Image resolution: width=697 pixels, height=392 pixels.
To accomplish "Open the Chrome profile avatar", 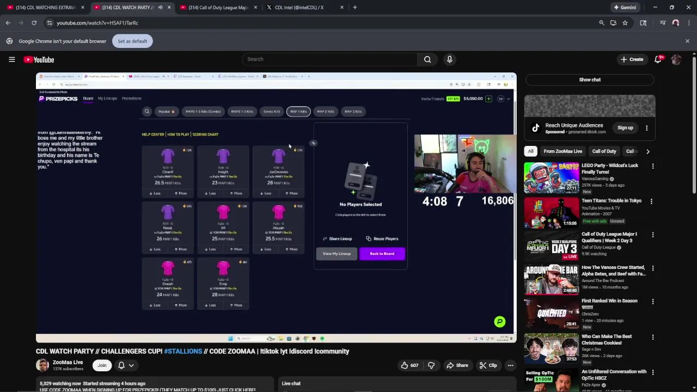I will (676, 23).
